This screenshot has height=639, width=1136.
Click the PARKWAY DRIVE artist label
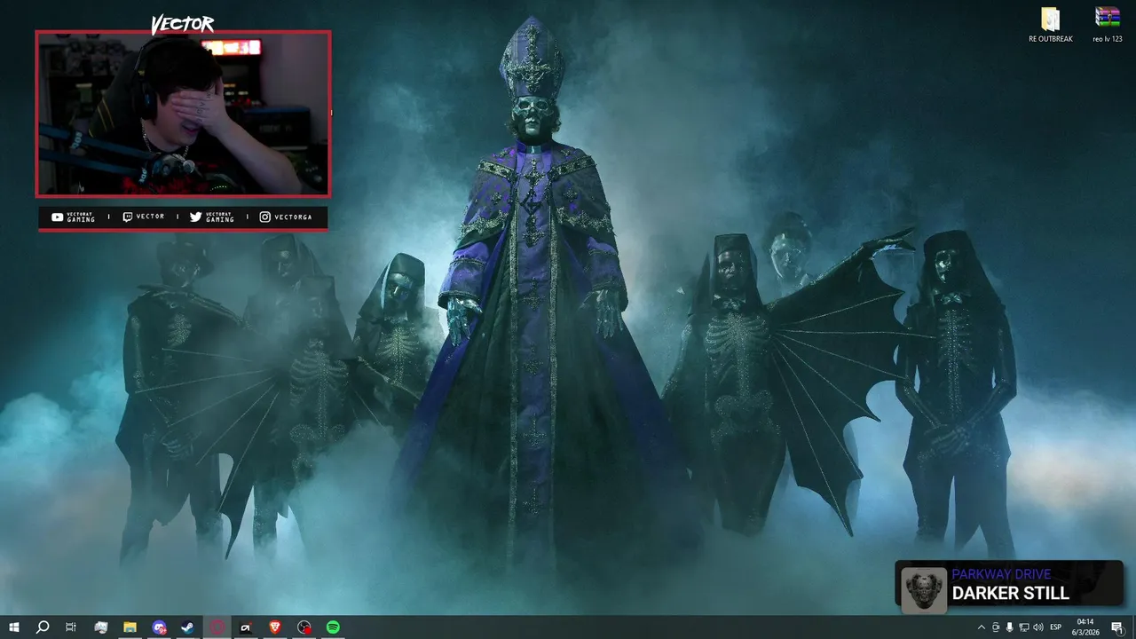click(1001, 574)
